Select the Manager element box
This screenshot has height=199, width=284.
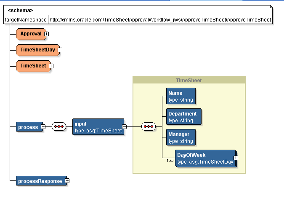pos(180,137)
